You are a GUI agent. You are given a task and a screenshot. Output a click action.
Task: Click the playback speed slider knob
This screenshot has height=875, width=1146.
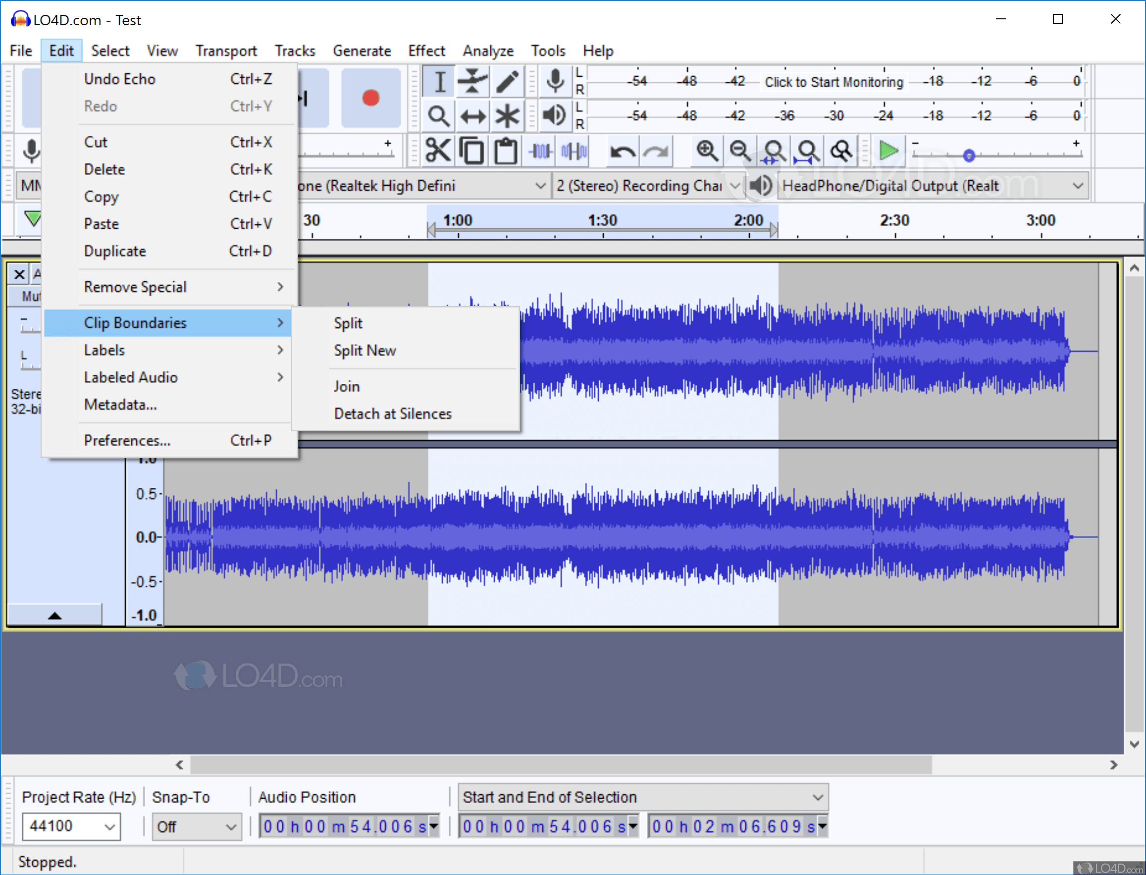pos(969,155)
